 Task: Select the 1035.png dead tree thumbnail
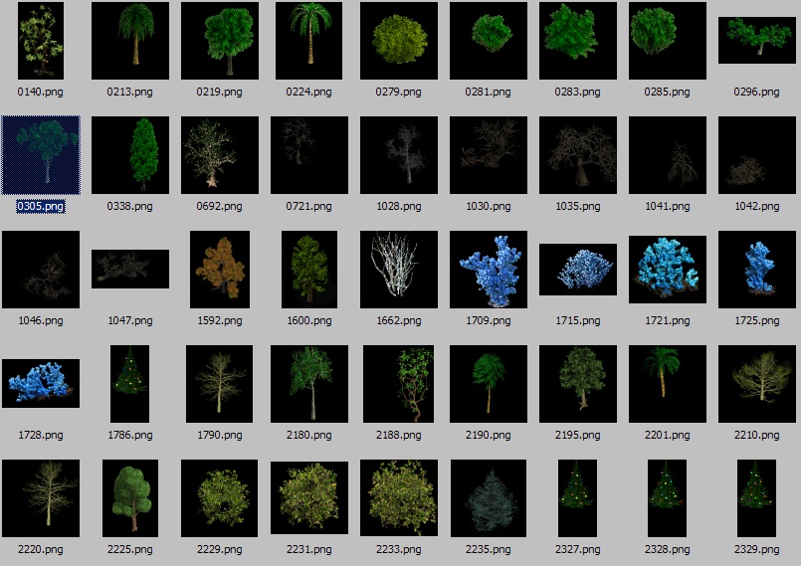coord(578,155)
